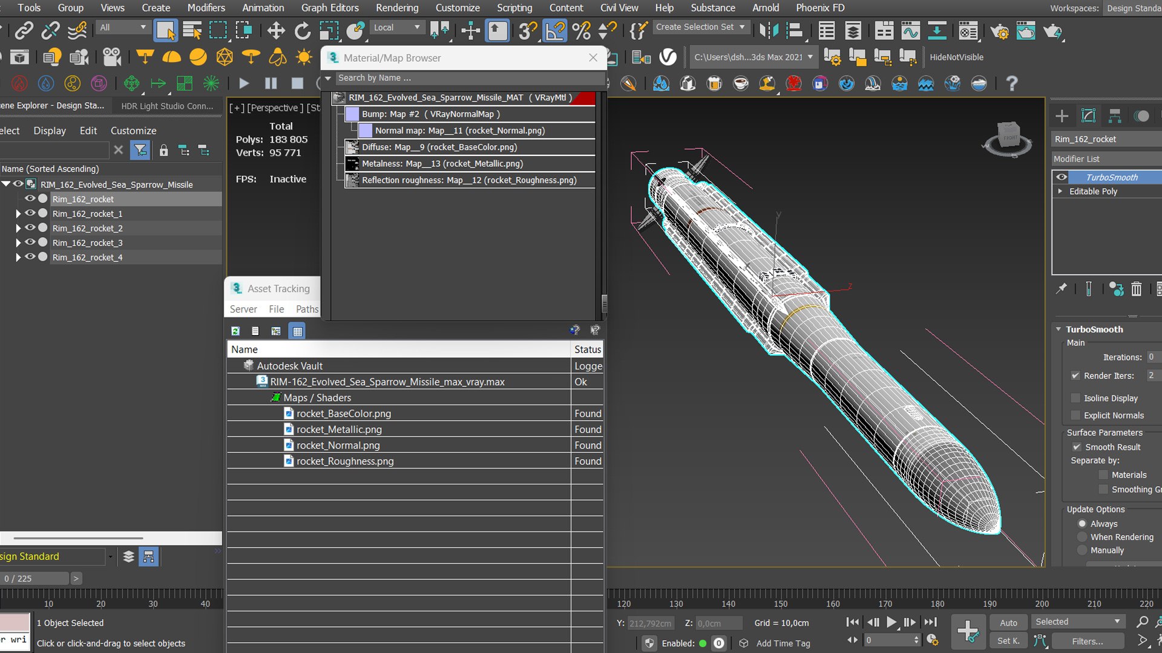Image resolution: width=1162 pixels, height=653 pixels.
Task: Open the Hierarchy panel tab
Action: (1115, 115)
